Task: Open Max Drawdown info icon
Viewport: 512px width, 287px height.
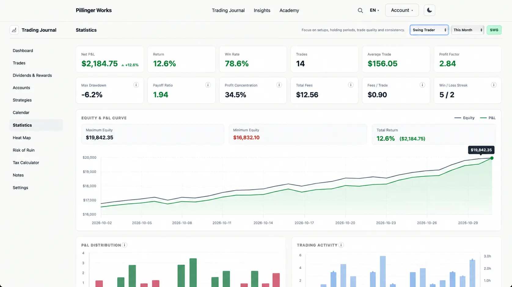Action: pyautogui.click(x=136, y=85)
